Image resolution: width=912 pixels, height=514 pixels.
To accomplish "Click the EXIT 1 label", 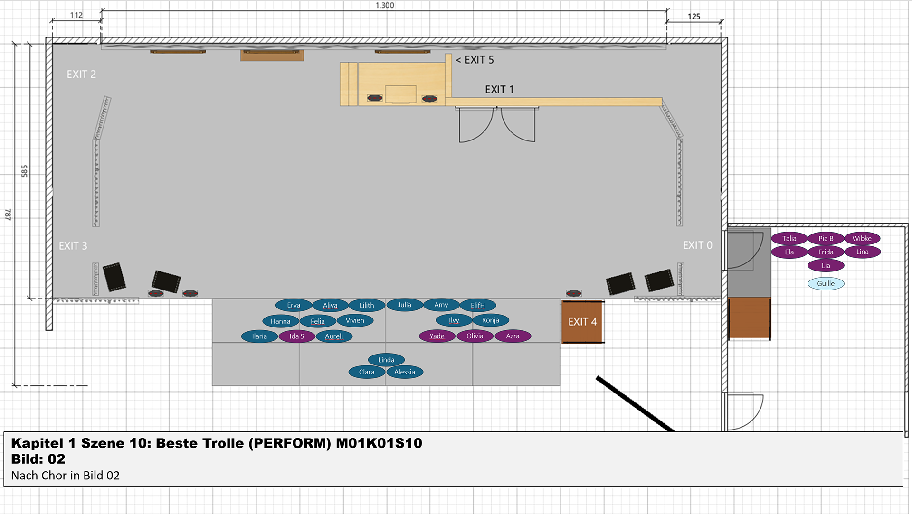I will (499, 89).
